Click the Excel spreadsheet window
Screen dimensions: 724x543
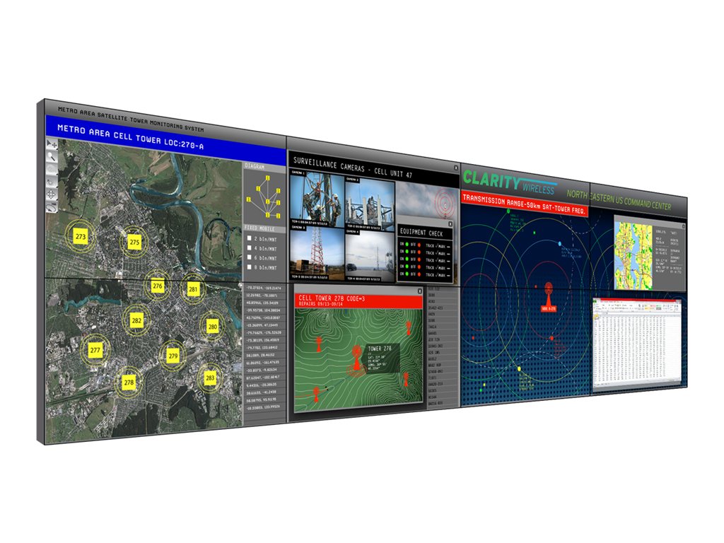[x=636, y=343]
